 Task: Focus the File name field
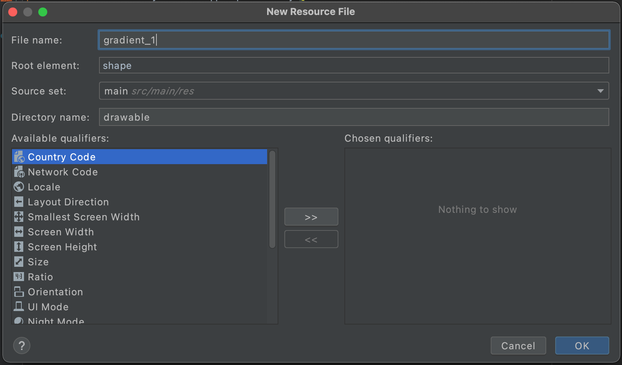[354, 40]
